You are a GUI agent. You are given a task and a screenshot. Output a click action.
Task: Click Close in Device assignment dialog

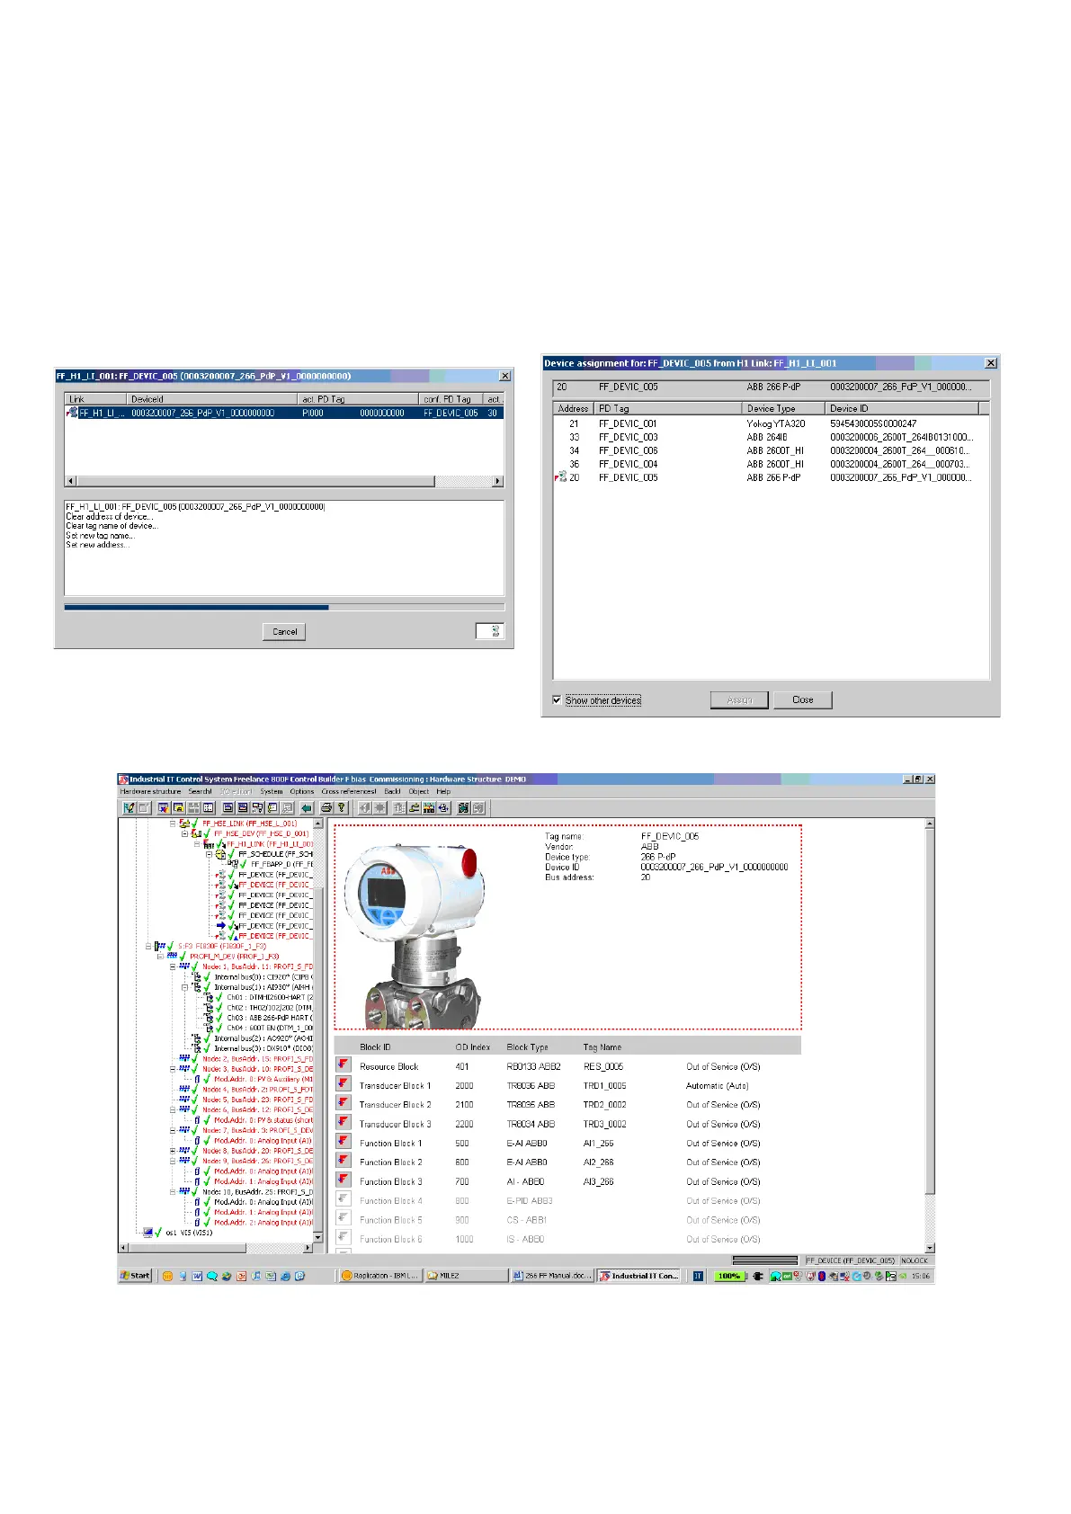(x=803, y=699)
